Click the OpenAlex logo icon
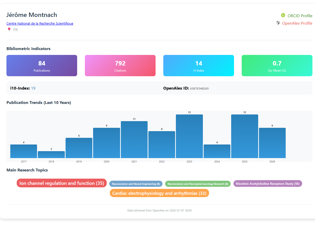 coord(278,23)
